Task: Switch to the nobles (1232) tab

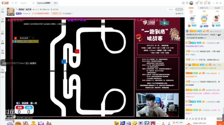Action: tap(204, 8)
